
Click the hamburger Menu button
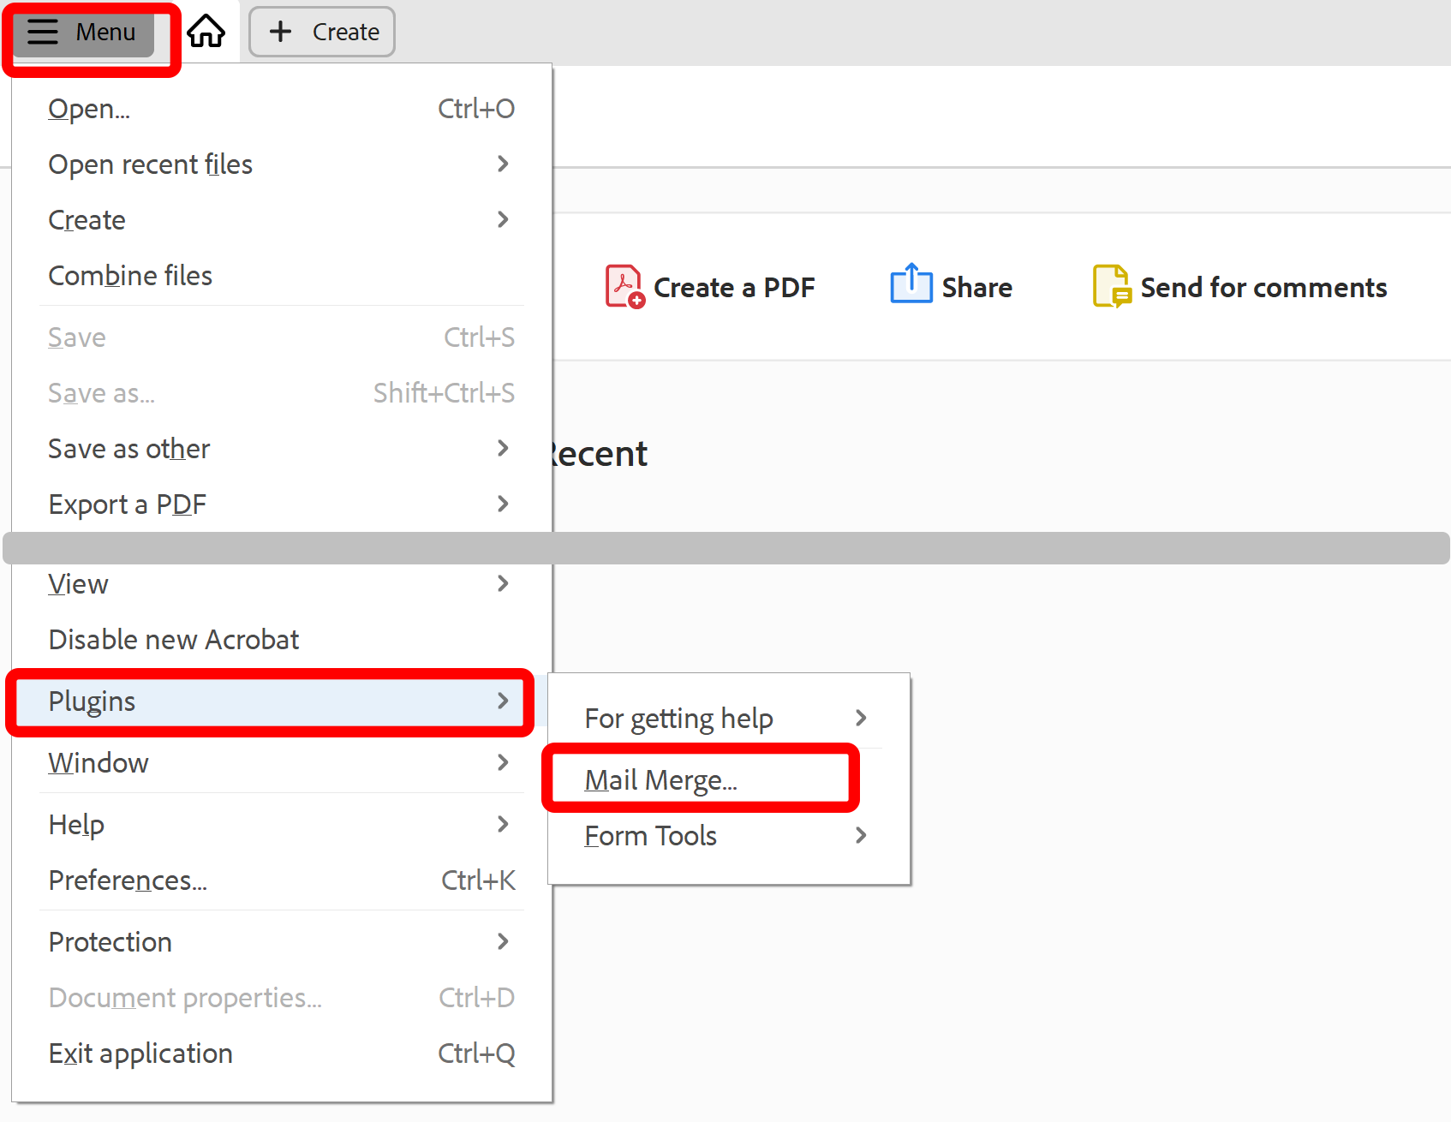(83, 32)
